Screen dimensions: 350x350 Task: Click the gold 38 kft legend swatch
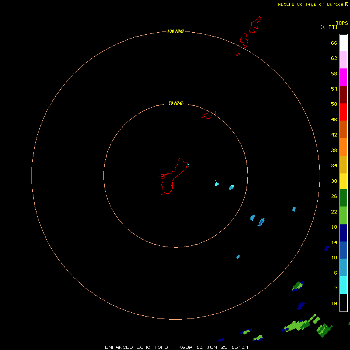pos(343,164)
